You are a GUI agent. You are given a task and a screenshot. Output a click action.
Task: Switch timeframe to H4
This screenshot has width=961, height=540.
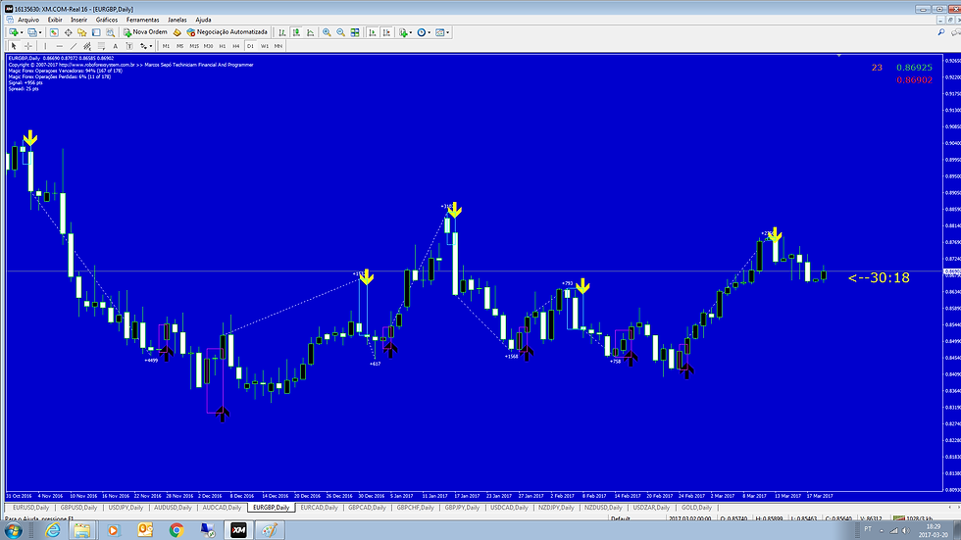pyautogui.click(x=236, y=46)
